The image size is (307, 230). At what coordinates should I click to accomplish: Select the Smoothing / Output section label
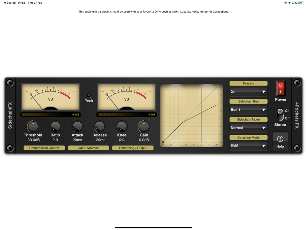point(133,148)
